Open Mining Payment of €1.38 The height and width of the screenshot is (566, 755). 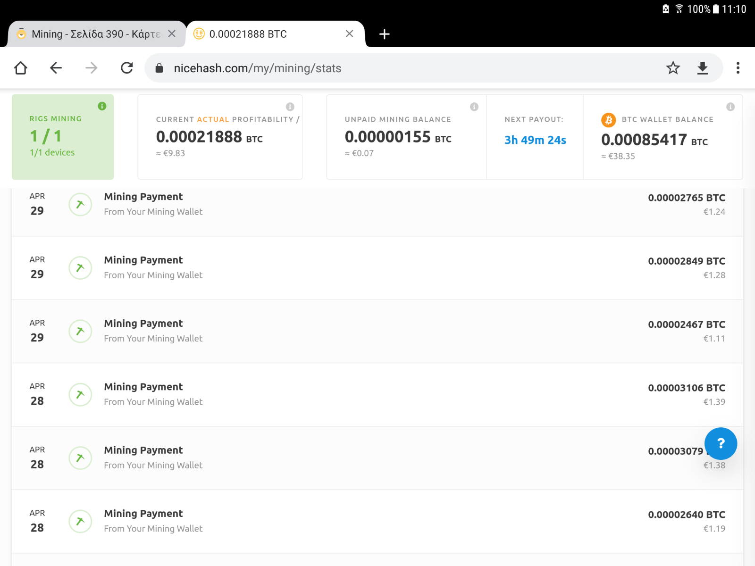(377, 458)
